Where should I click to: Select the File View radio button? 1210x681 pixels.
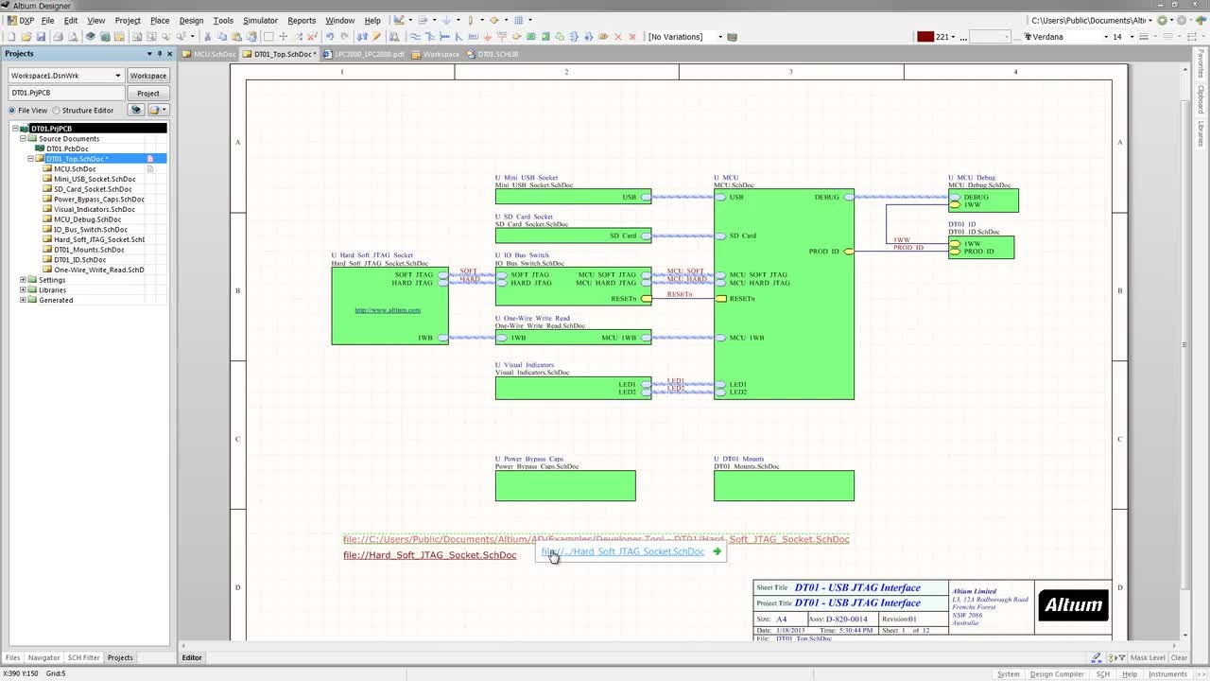(12, 110)
